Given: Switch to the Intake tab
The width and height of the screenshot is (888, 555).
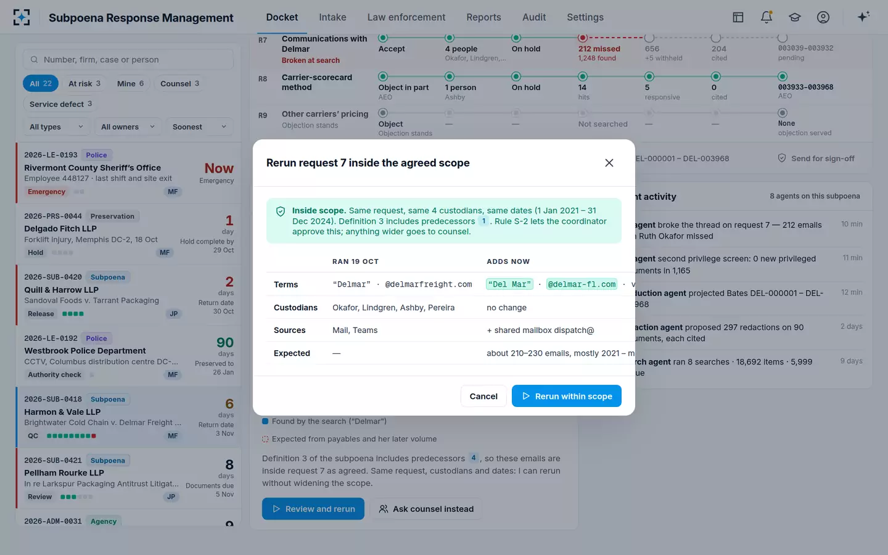Looking at the screenshot, I should 332,17.
